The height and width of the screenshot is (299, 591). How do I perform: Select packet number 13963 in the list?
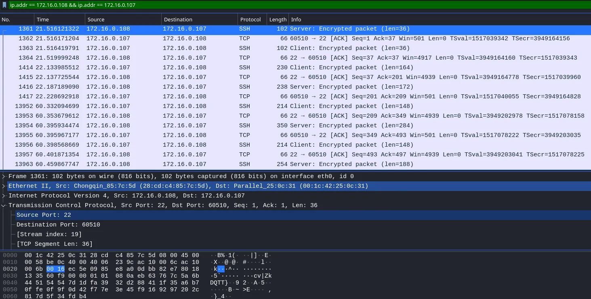(162, 164)
